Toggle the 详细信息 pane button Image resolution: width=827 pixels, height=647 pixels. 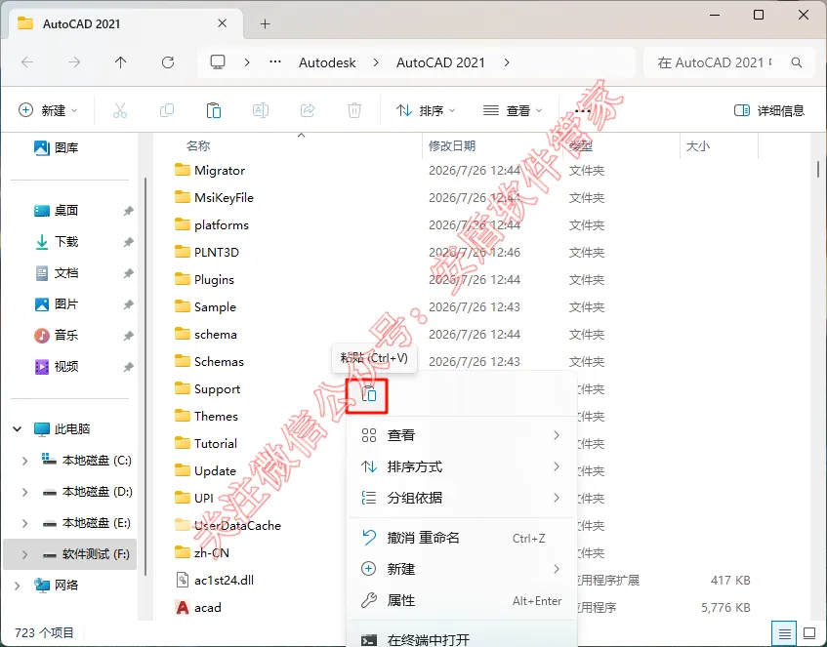769,110
